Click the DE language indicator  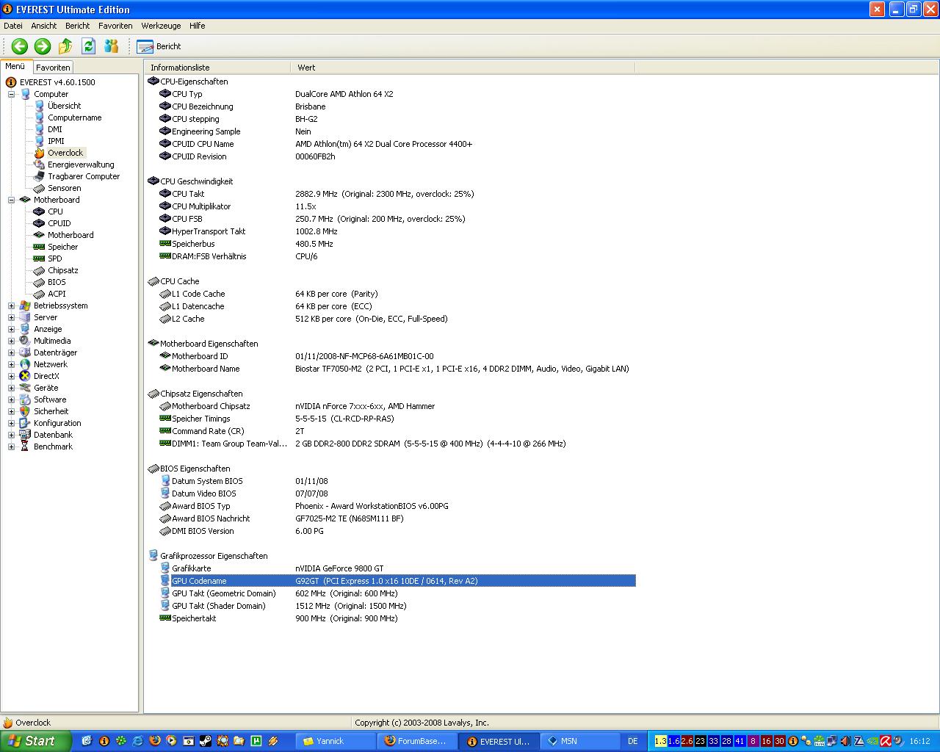[x=633, y=741]
